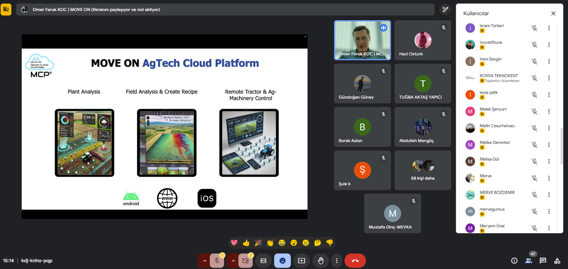Toggle your microphone on
The image size is (568, 269).
(217, 261)
